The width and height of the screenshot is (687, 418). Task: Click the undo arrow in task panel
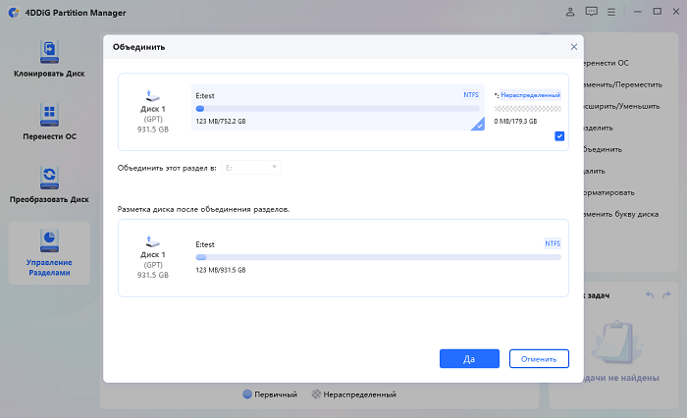650,295
